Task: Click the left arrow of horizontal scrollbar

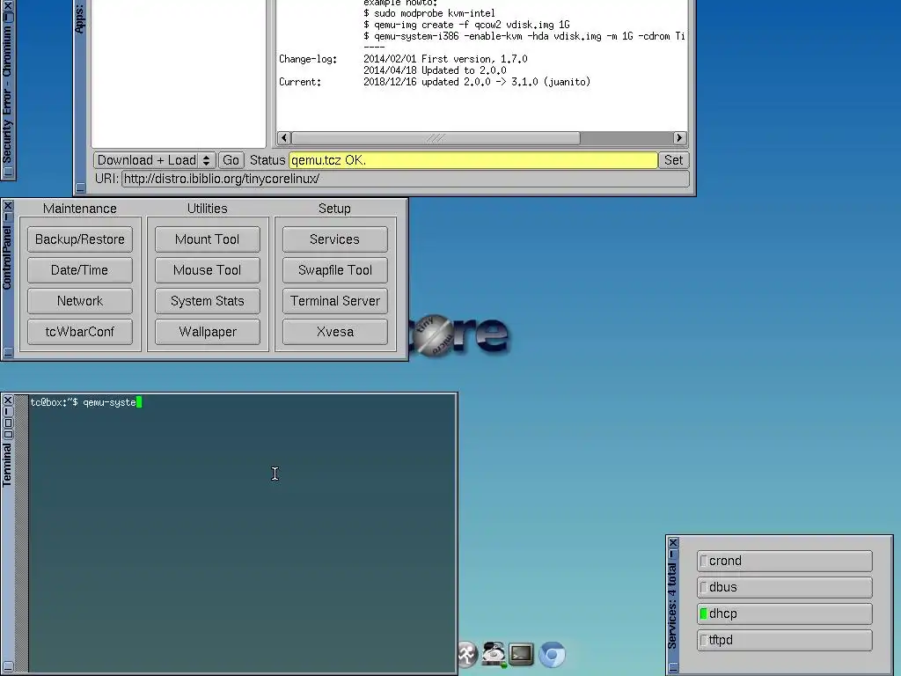Action: coord(284,138)
